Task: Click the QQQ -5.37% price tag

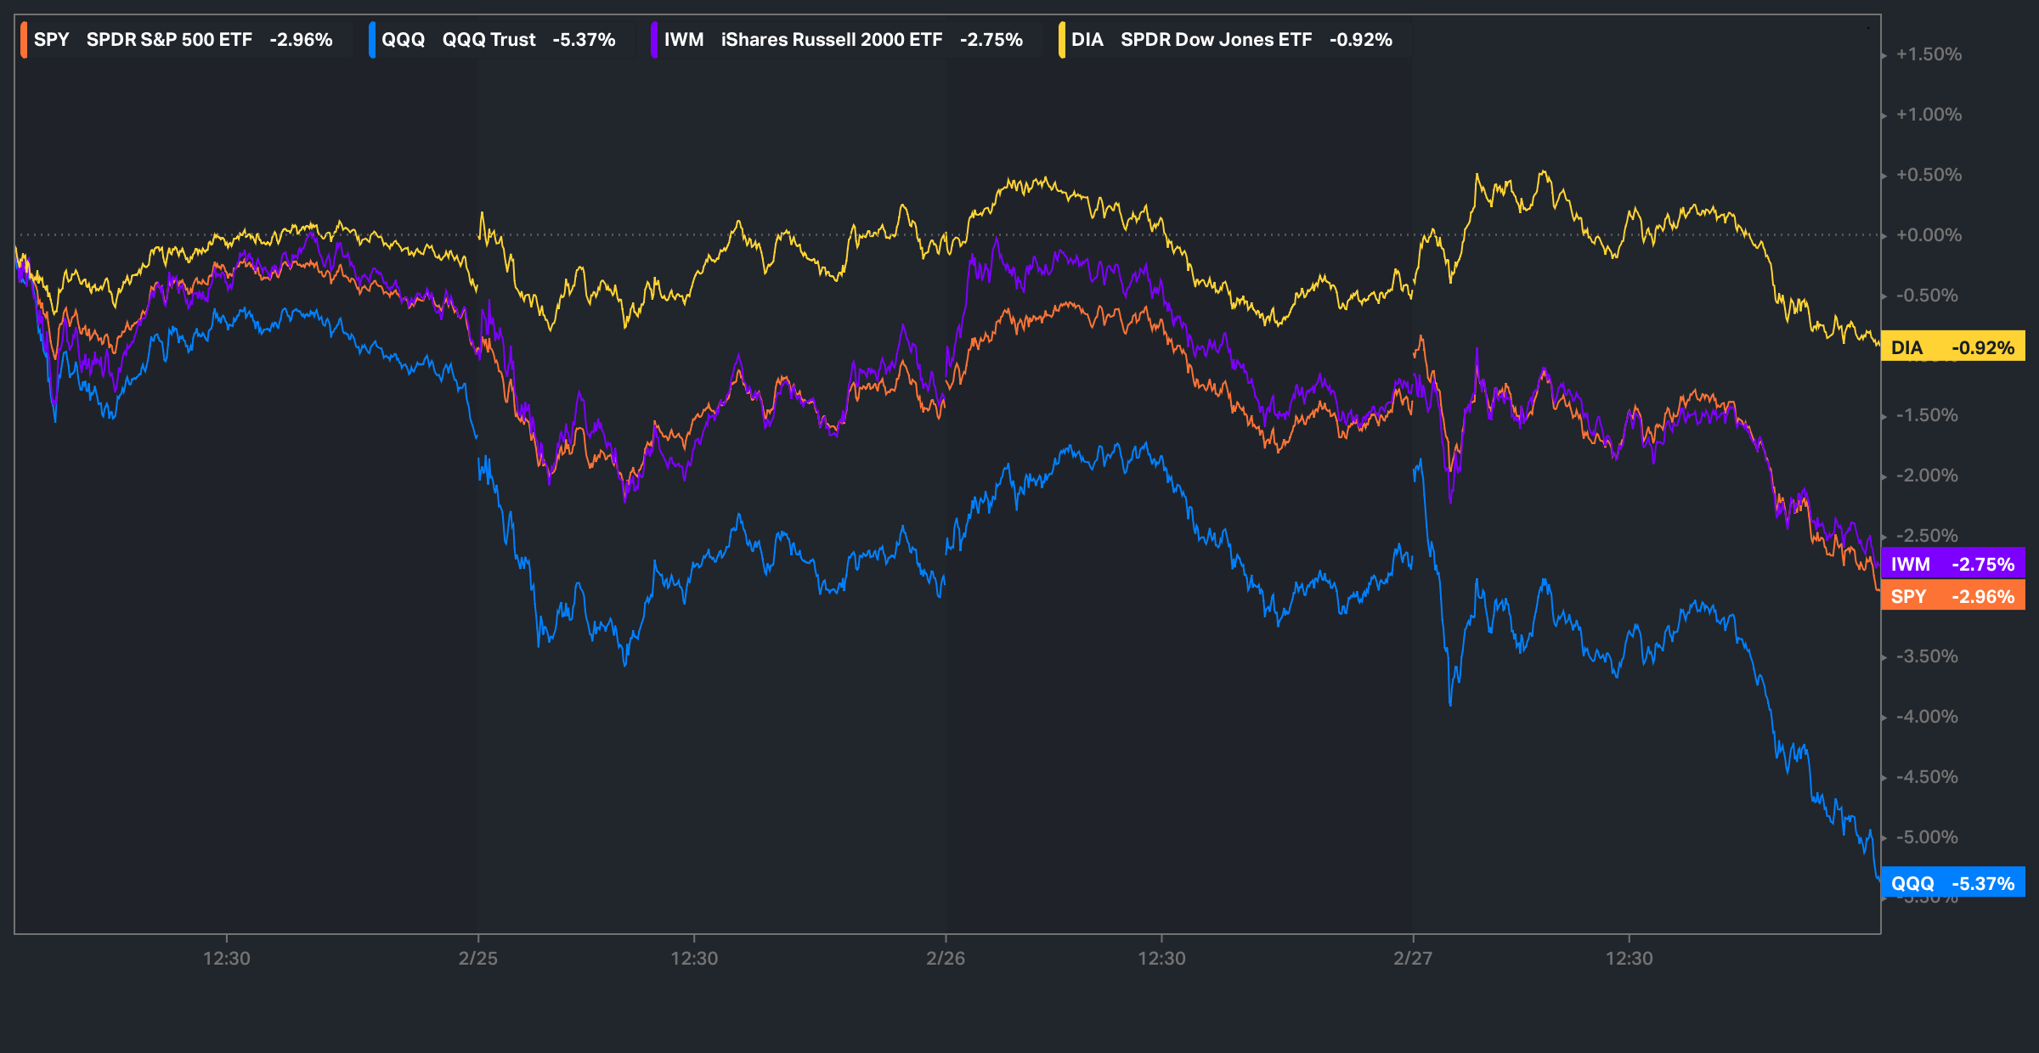Action: click(x=1953, y=883)
